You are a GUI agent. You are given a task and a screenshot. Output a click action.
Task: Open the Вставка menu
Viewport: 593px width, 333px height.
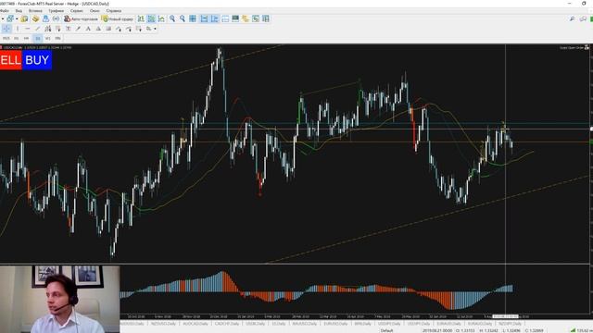(35, 10)
